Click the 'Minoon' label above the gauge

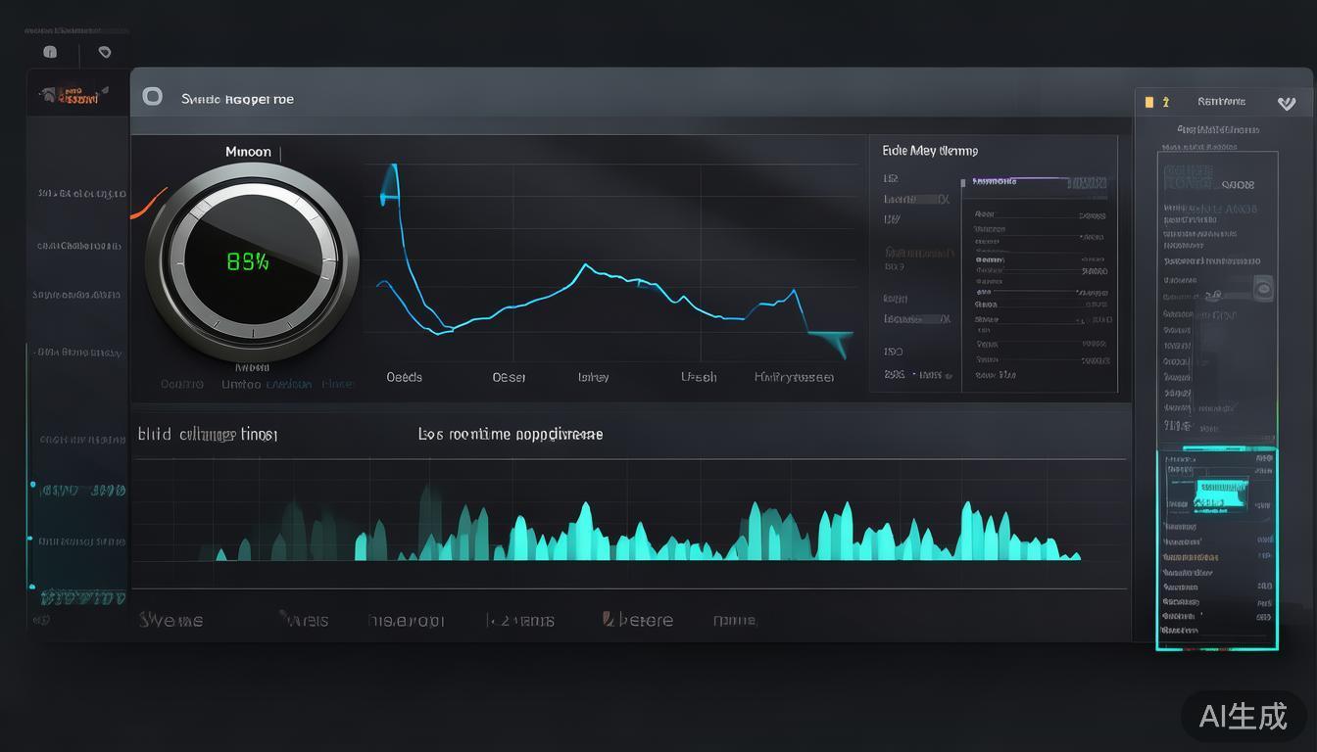coord(248,153)
